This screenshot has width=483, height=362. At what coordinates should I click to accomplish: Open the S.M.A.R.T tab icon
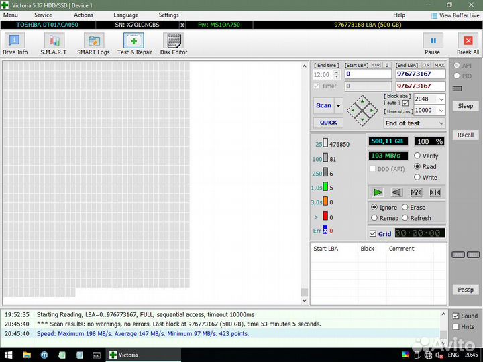[x=54, y=44]
